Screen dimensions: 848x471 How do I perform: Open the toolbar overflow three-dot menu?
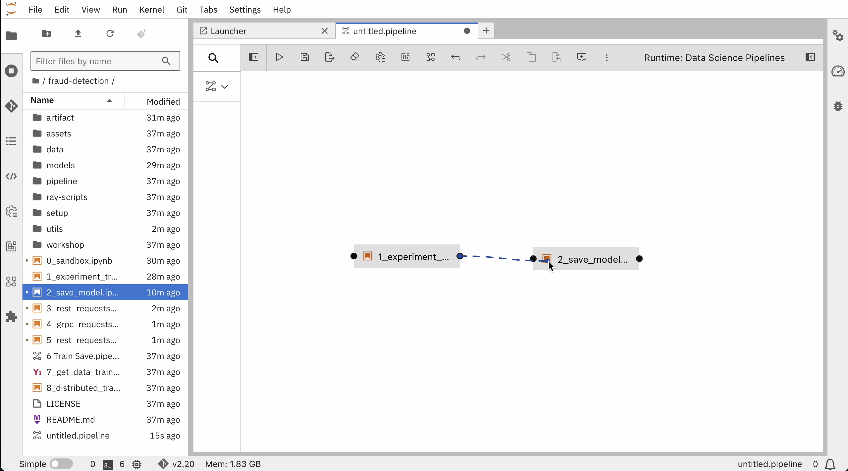coord(607,57)
